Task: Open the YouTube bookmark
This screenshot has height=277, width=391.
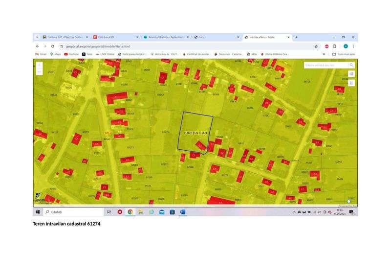Action: click(x=71, y=54)
